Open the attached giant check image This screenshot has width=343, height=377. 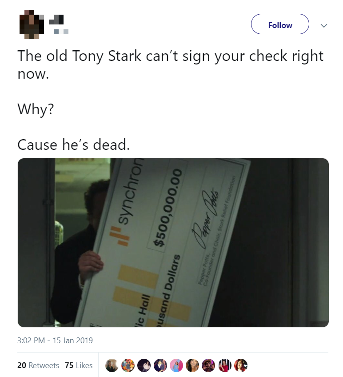173,243
